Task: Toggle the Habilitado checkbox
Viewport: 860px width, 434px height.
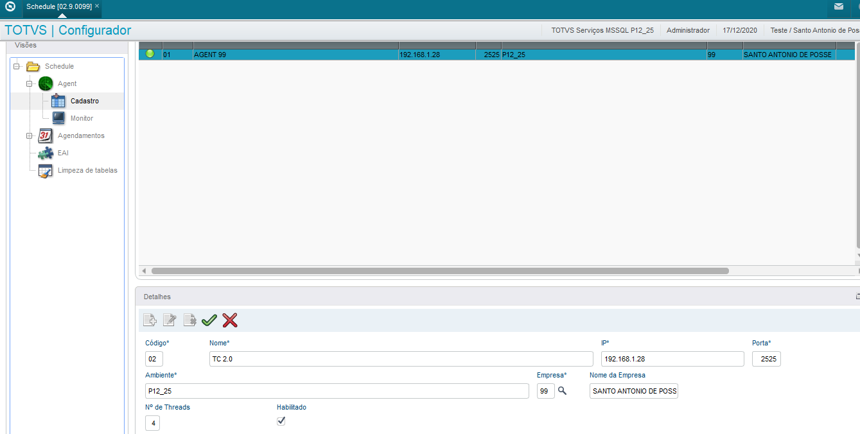Action: (x=281, y=421)
